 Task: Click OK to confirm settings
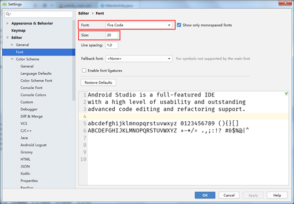[x=205, y=195]
